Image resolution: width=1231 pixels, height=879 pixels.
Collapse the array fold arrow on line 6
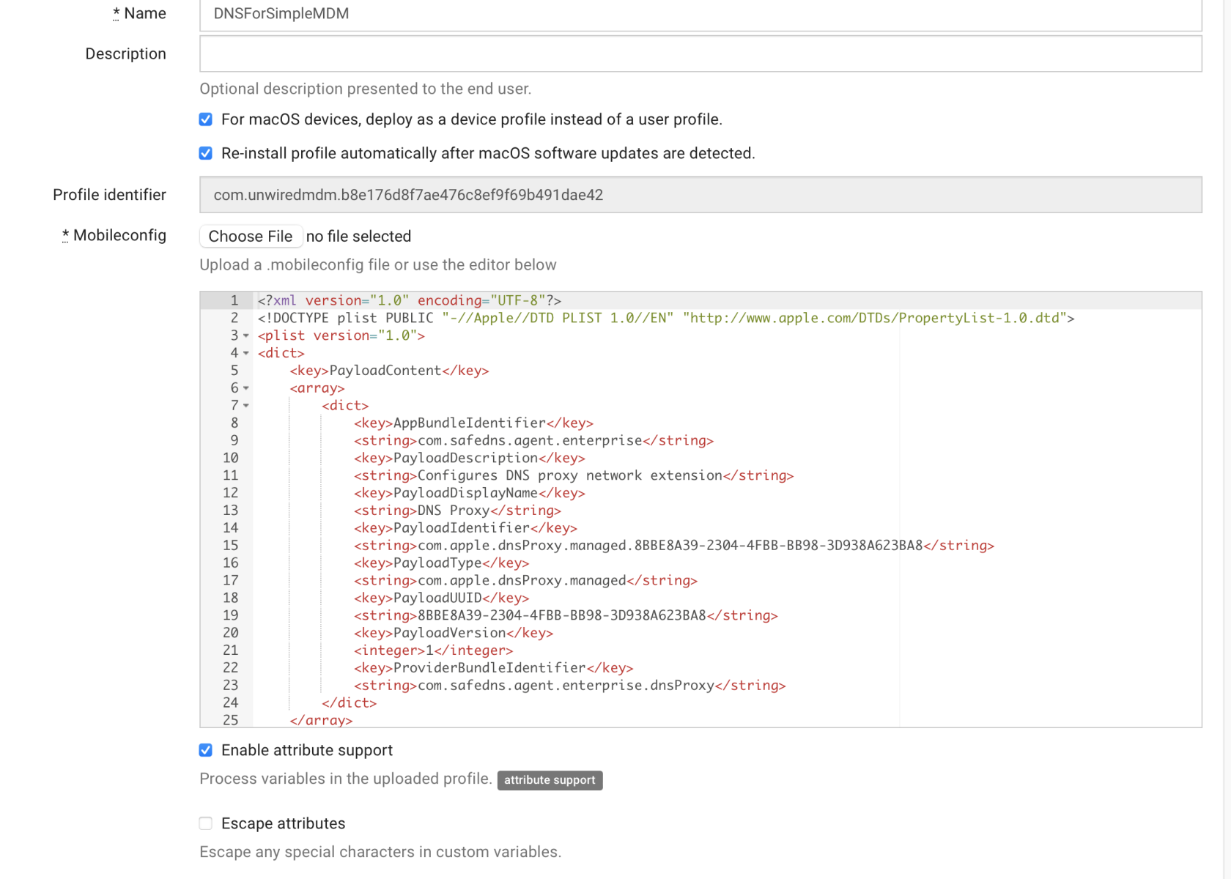[246, 388]
